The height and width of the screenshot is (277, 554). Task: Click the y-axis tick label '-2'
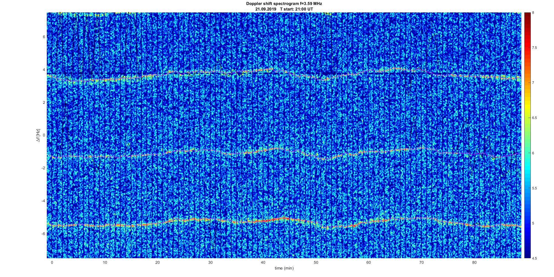43,168
